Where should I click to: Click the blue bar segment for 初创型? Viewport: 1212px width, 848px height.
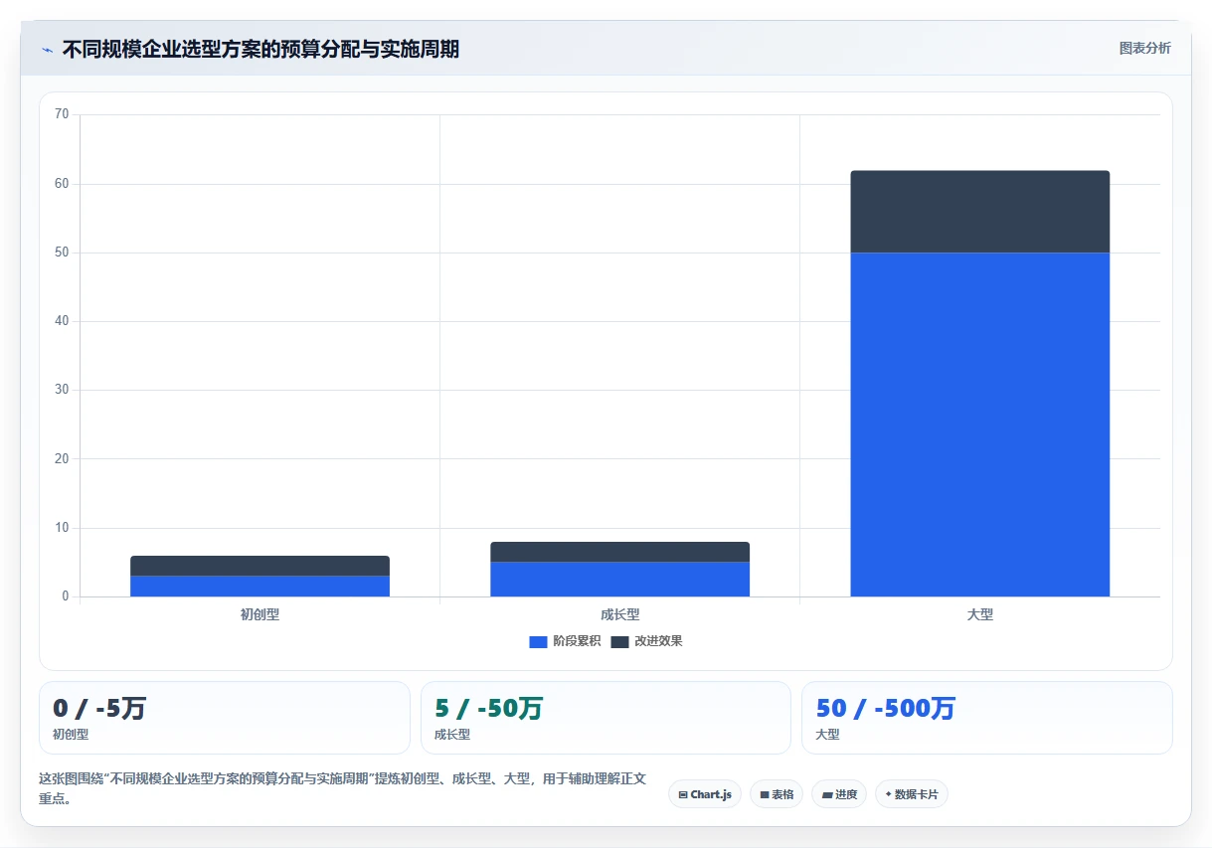coord(260,586)
